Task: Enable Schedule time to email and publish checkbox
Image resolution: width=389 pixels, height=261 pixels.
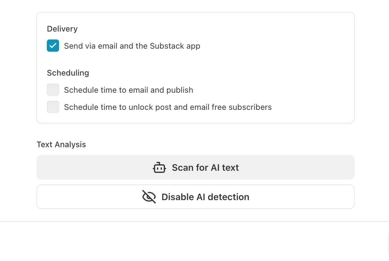Action: 53,90
